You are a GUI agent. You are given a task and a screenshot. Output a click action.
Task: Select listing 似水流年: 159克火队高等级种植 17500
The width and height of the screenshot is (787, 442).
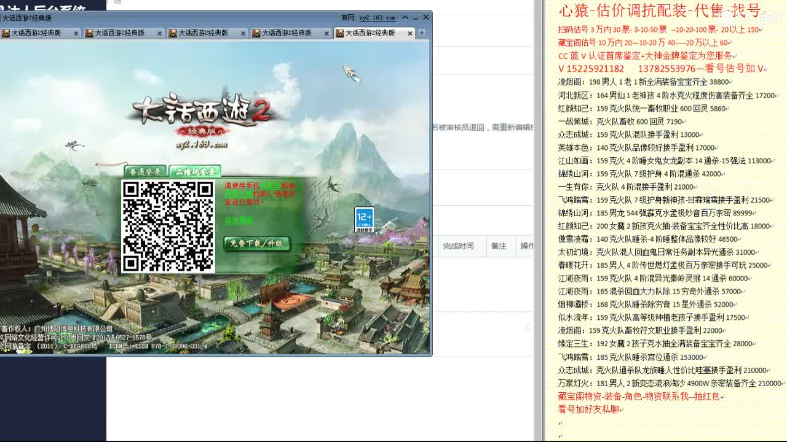(652, 318)
